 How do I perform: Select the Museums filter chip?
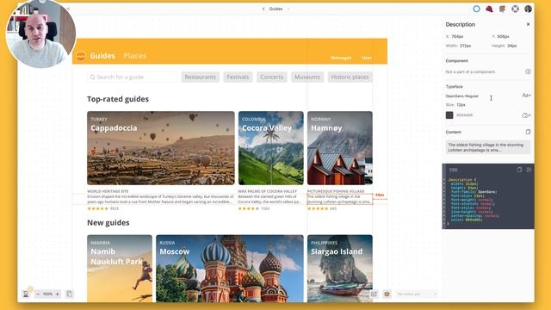(x=307, y=77)
